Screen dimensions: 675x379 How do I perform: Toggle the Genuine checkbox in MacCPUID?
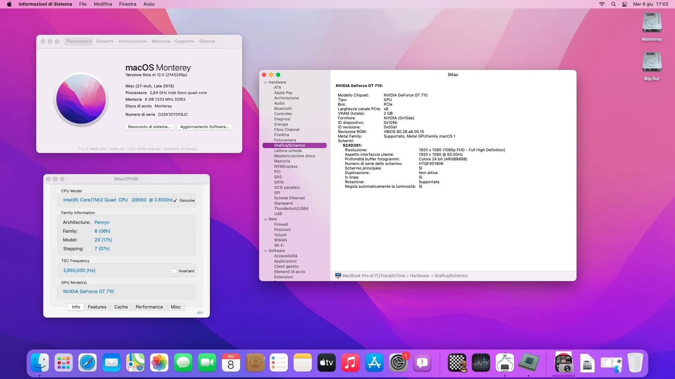point(175,200)
